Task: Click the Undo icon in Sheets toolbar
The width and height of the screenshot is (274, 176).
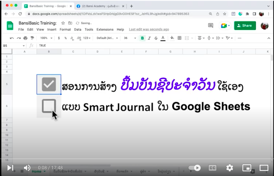Action: 12,38
